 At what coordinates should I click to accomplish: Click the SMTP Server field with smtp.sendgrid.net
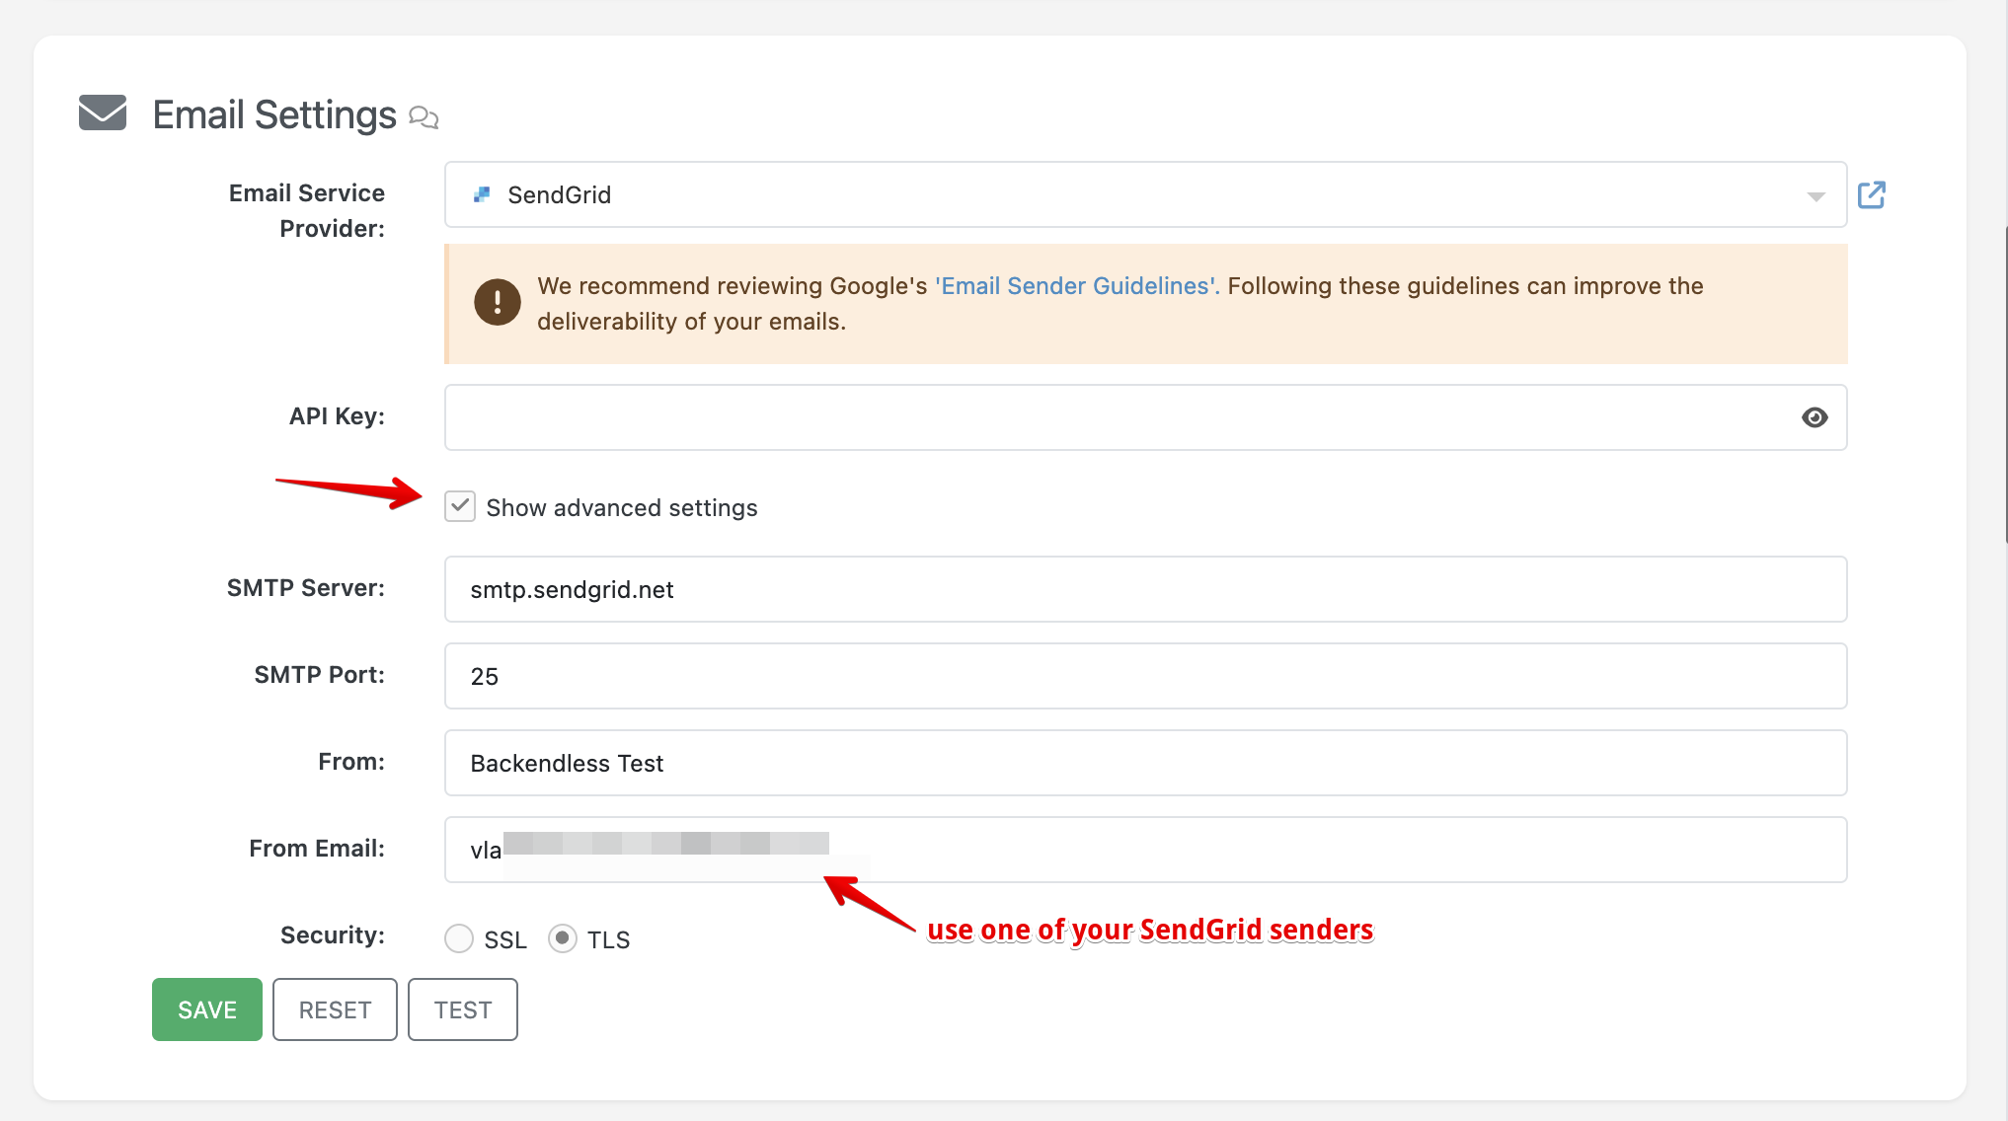tap(1145, 589)
